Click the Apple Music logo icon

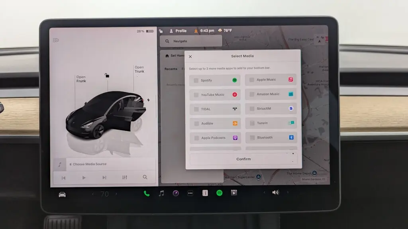(x=290, y=80)
